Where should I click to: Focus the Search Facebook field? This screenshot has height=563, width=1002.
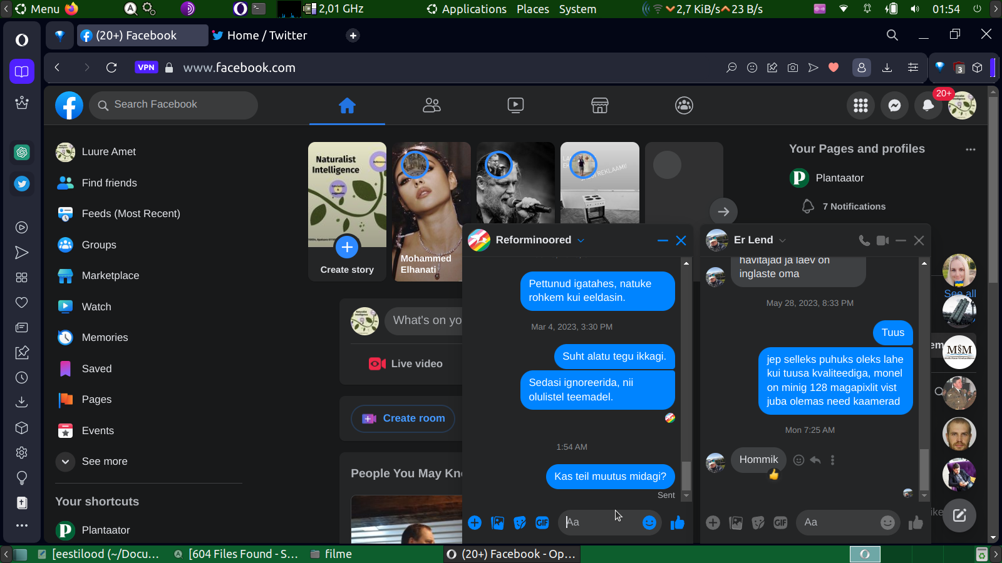[173, 105]
